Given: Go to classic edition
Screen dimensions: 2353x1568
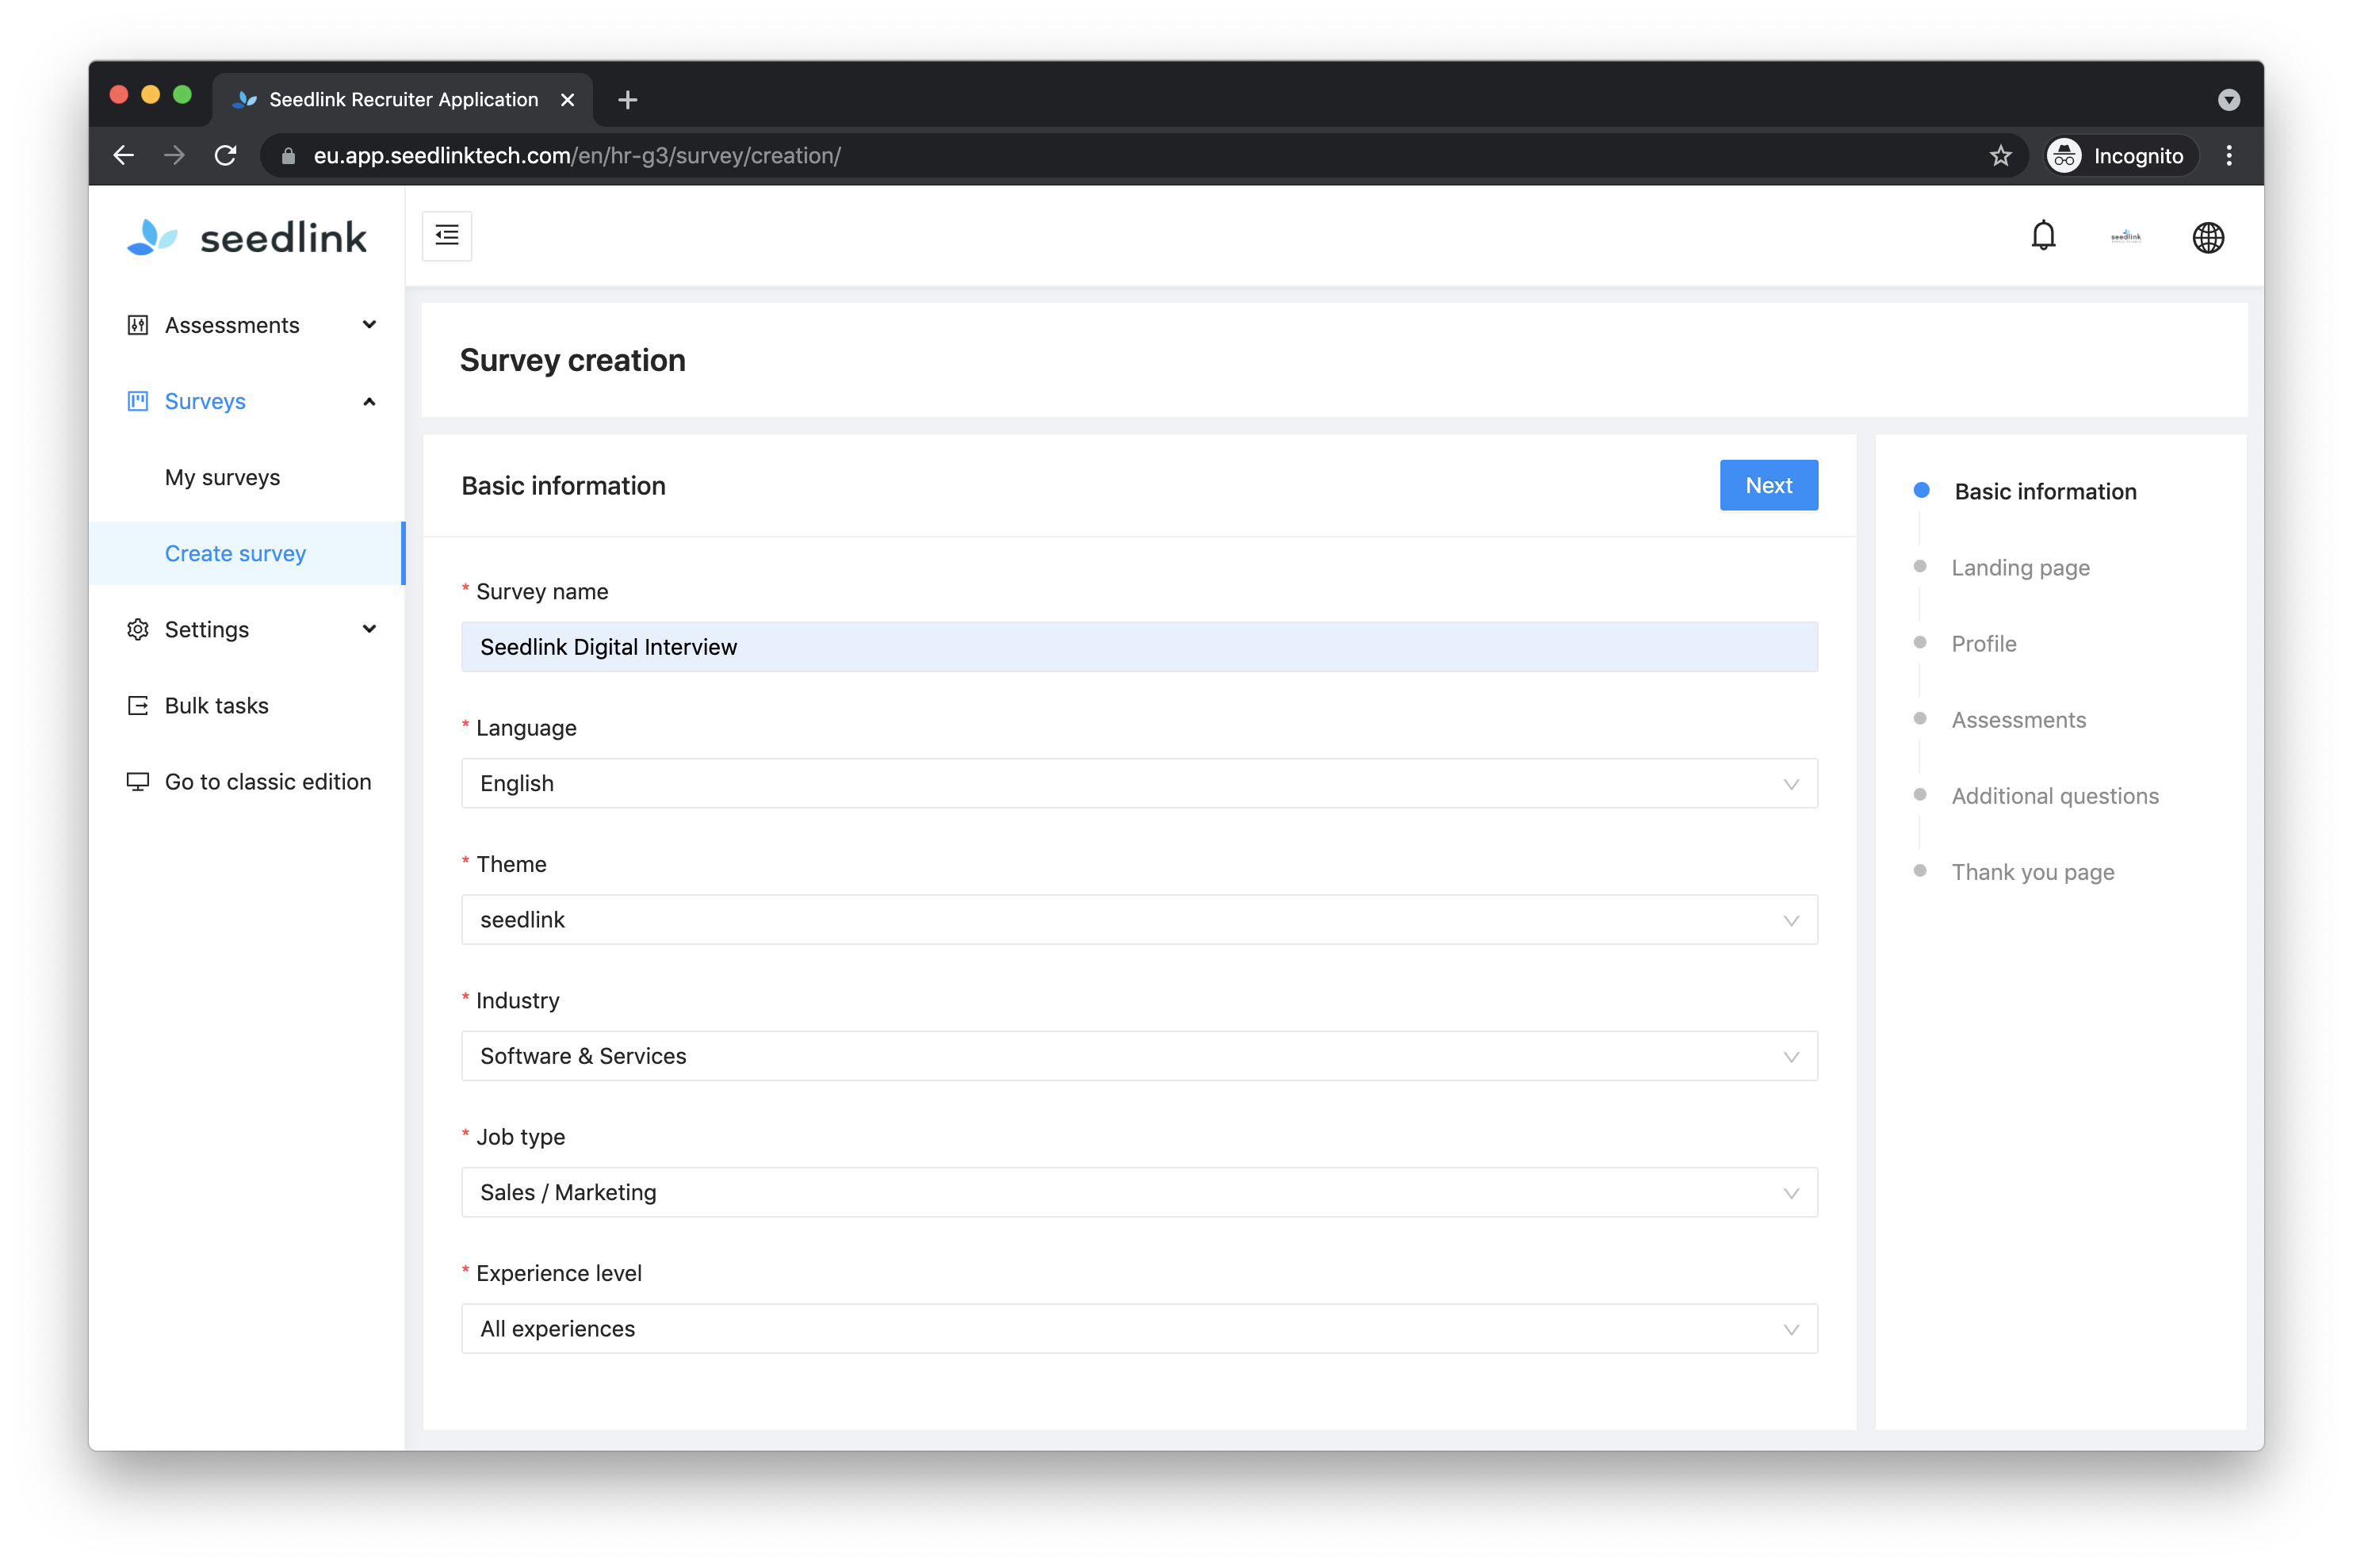Looking at the screenshot, I should pos(268,781).
